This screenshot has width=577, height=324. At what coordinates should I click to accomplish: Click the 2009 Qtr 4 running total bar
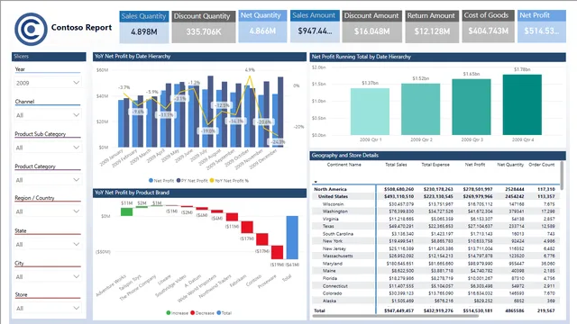[522, 104]
